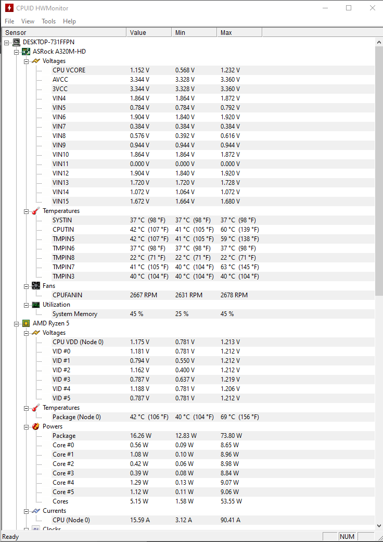Collapse the ASRock A320M-HD tree node
Screen dimensions: 383x542
(x=16, y=52)
